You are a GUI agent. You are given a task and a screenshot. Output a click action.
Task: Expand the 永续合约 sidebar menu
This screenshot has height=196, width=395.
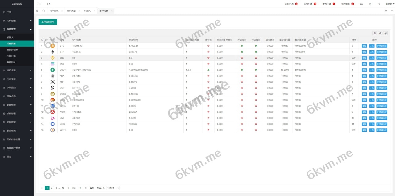point(17,88)
